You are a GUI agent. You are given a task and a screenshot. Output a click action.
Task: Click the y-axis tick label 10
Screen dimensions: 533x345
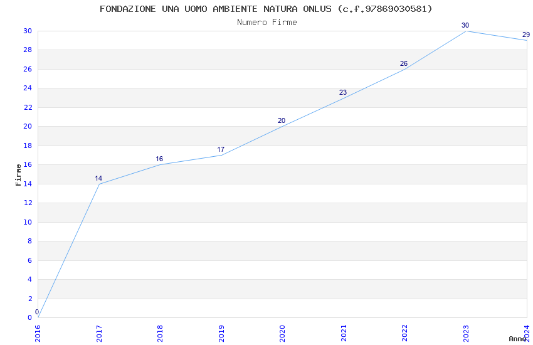[x=28, y=222]
